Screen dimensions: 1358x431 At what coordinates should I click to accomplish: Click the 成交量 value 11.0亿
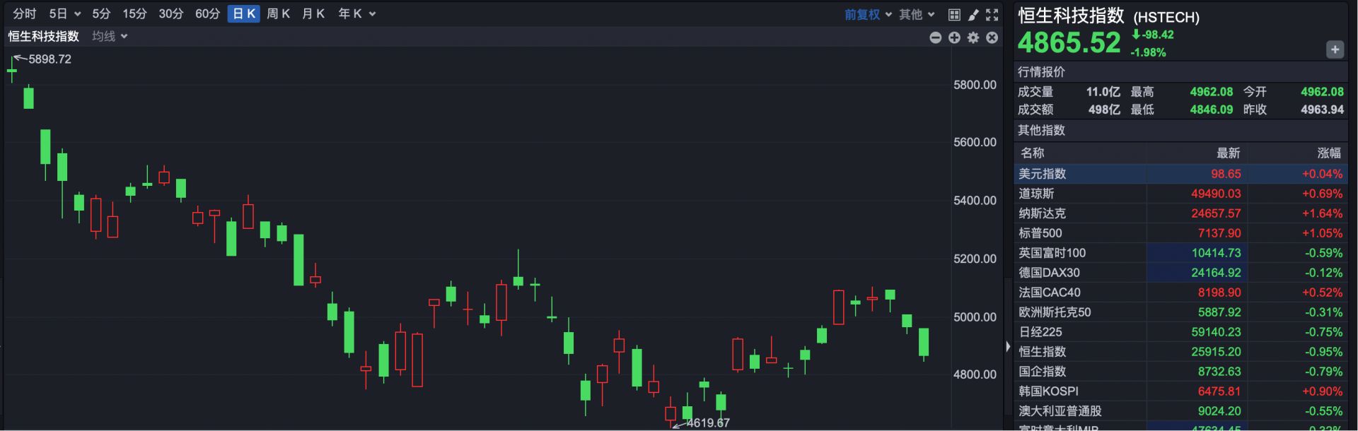pos(1103,92)
